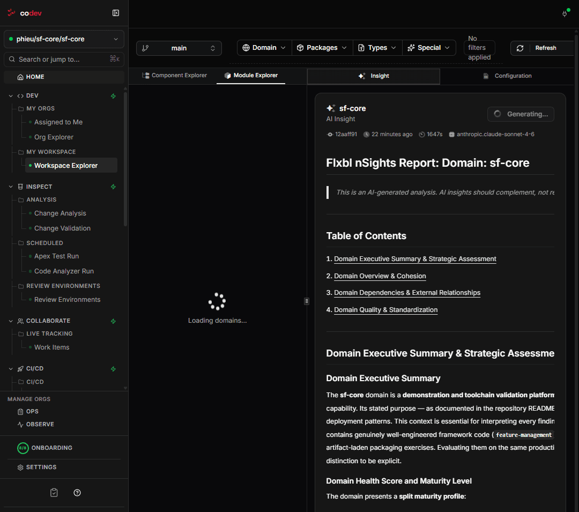Click the panel resize handle between explorer and insight
The width and height of the screenshot is (579, 512).
[x=307, y=301]
